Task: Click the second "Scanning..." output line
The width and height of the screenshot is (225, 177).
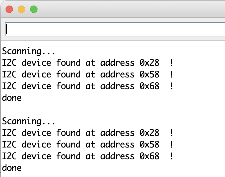Action: (x=29, y=121)
